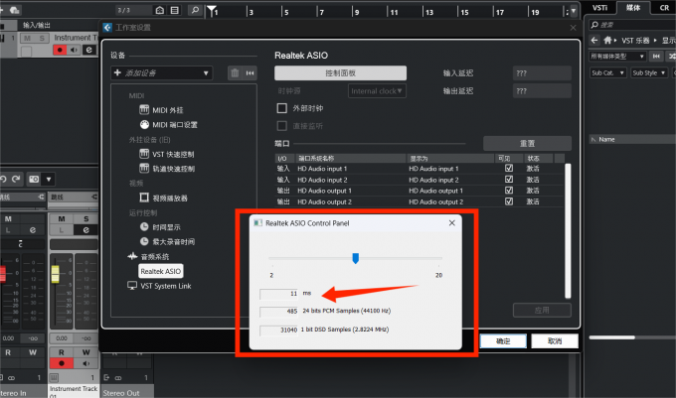Click the yellow fader on Instrument mixer channel

tap(56, 274)
